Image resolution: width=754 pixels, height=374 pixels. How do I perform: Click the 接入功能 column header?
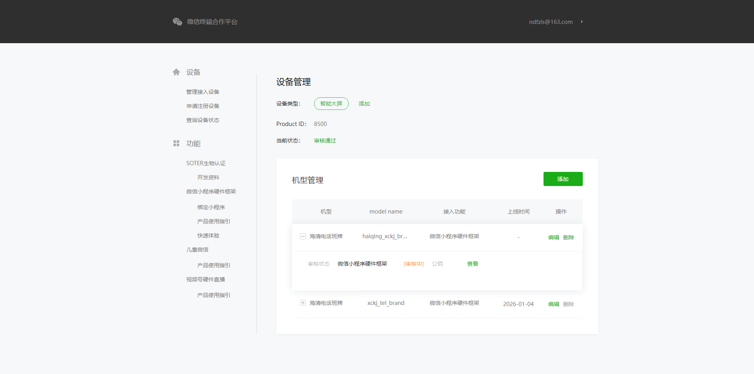click(454, 212)
